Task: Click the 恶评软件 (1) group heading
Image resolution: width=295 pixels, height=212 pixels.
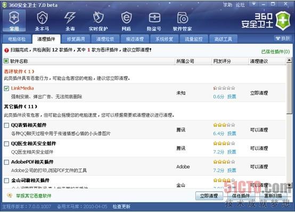Action: coord(19,71)
